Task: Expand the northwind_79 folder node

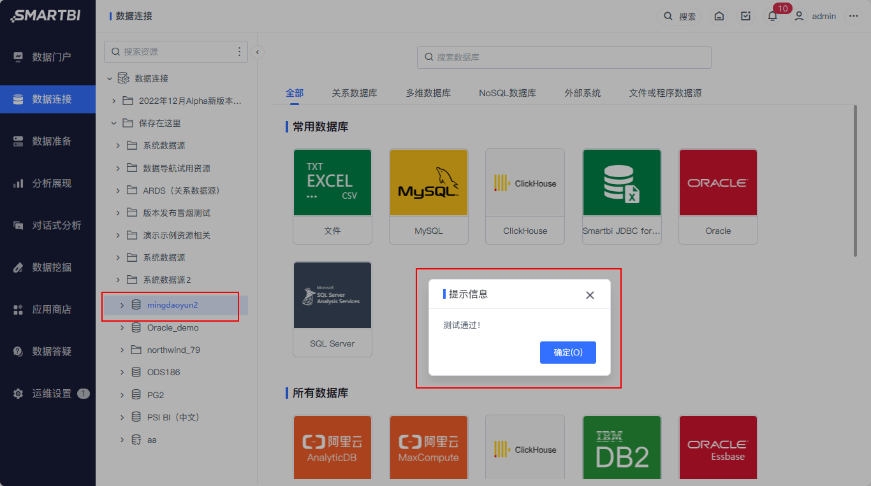Action: pos(122,350)
